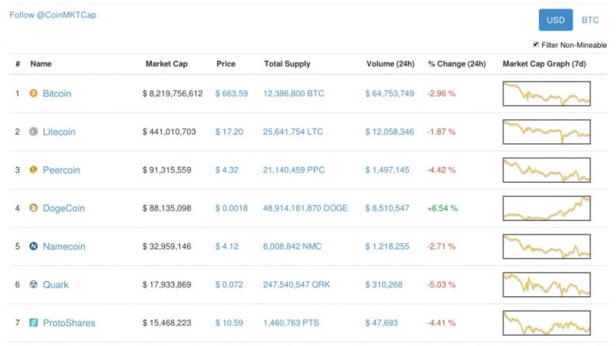Screen dimensions: 616x346
Task: Switch prices to USD
Action: pyautogui.click(x=556, y=20)
